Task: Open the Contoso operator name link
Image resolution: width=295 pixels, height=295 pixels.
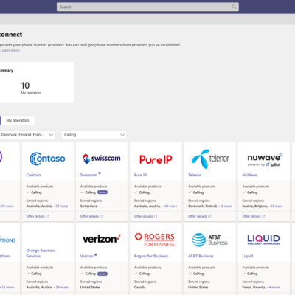Action: [x=33, y=175]
